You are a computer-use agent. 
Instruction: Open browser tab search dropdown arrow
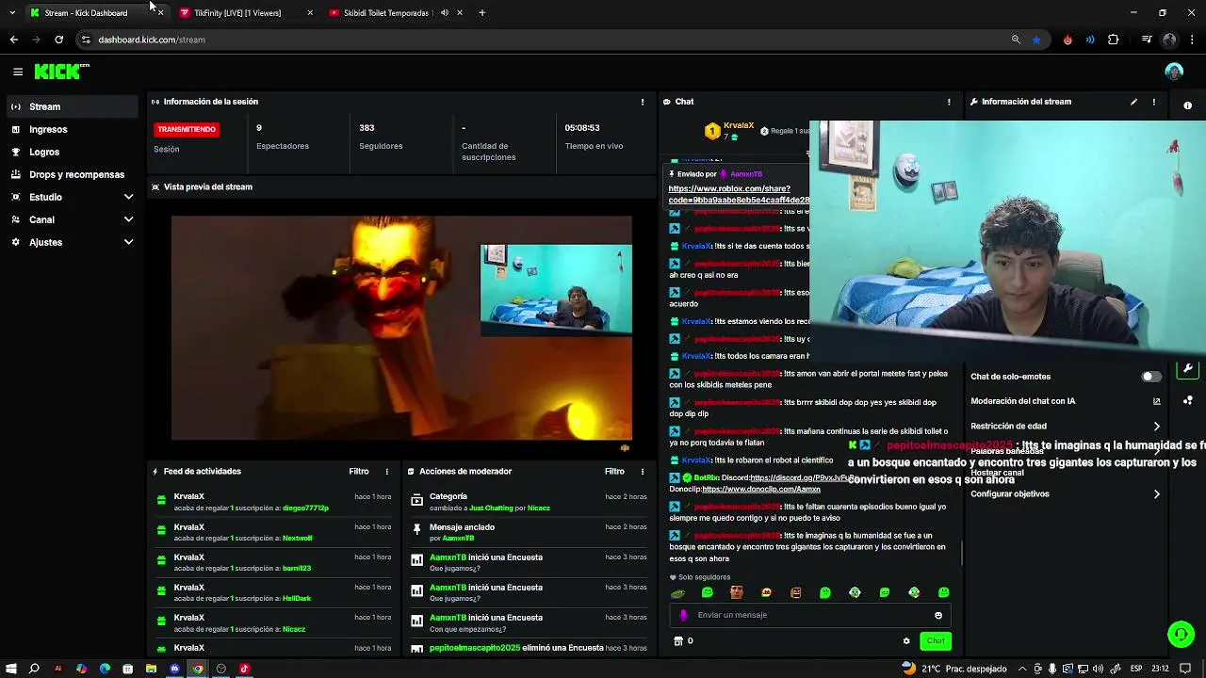click(x=12, y=13)
